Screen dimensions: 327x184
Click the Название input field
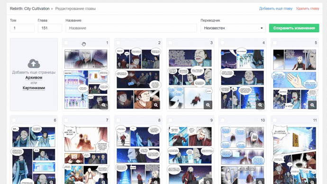click(x=131, y=28)
